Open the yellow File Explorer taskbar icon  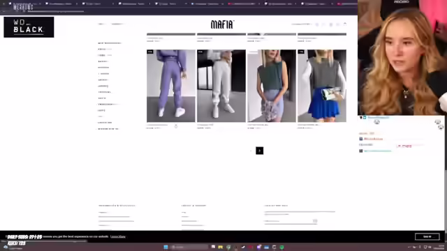click(221, 247)
